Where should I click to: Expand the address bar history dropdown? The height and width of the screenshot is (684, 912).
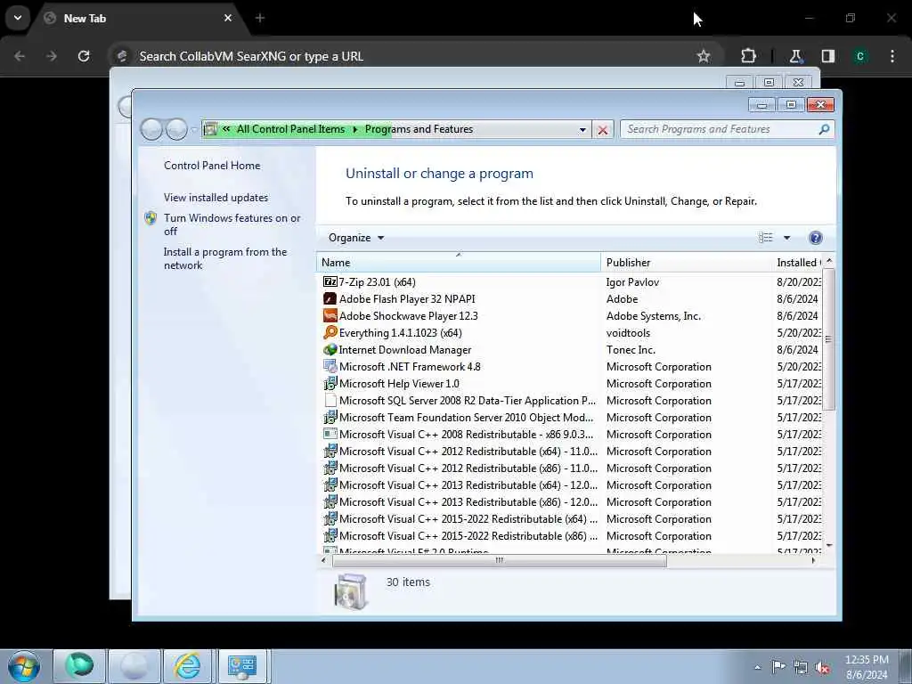582,130
